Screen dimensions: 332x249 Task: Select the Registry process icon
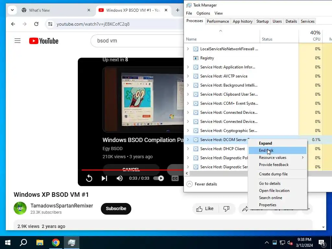coord(196,58)
